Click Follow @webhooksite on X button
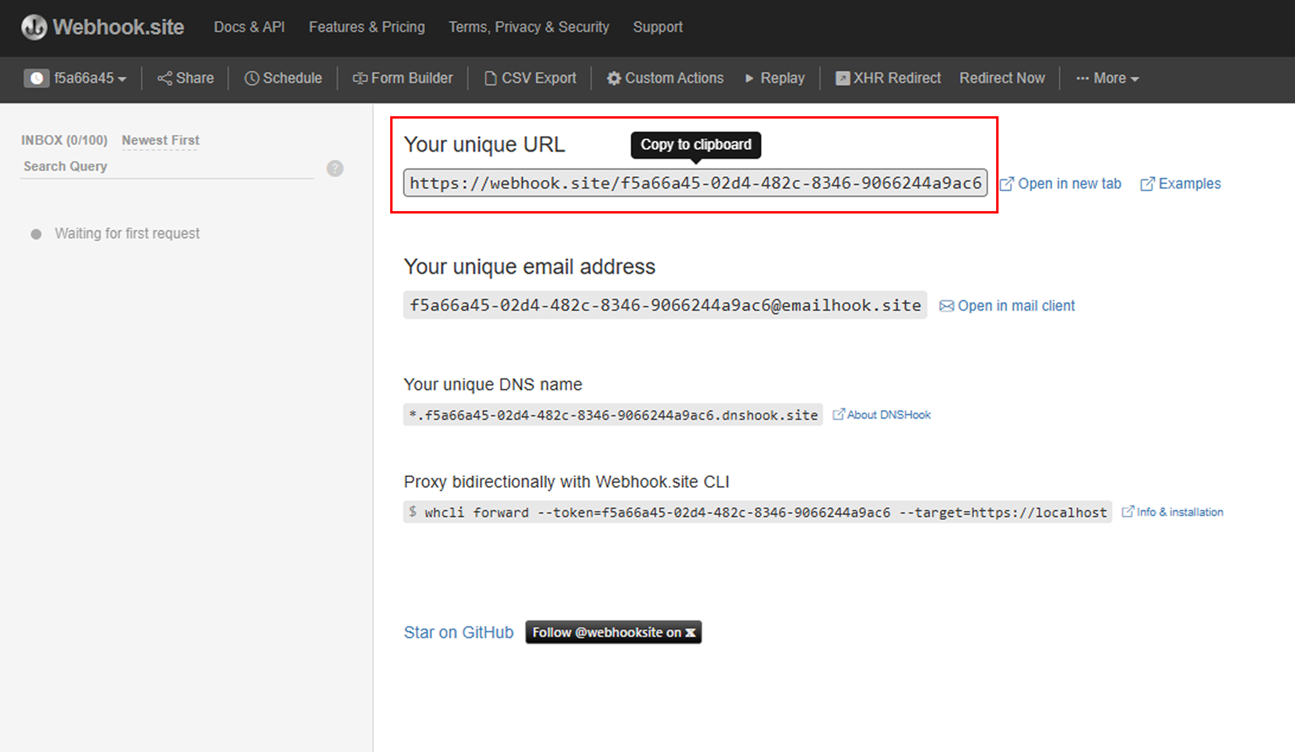Screen dimensions: 1295x752 click(613, 632)
